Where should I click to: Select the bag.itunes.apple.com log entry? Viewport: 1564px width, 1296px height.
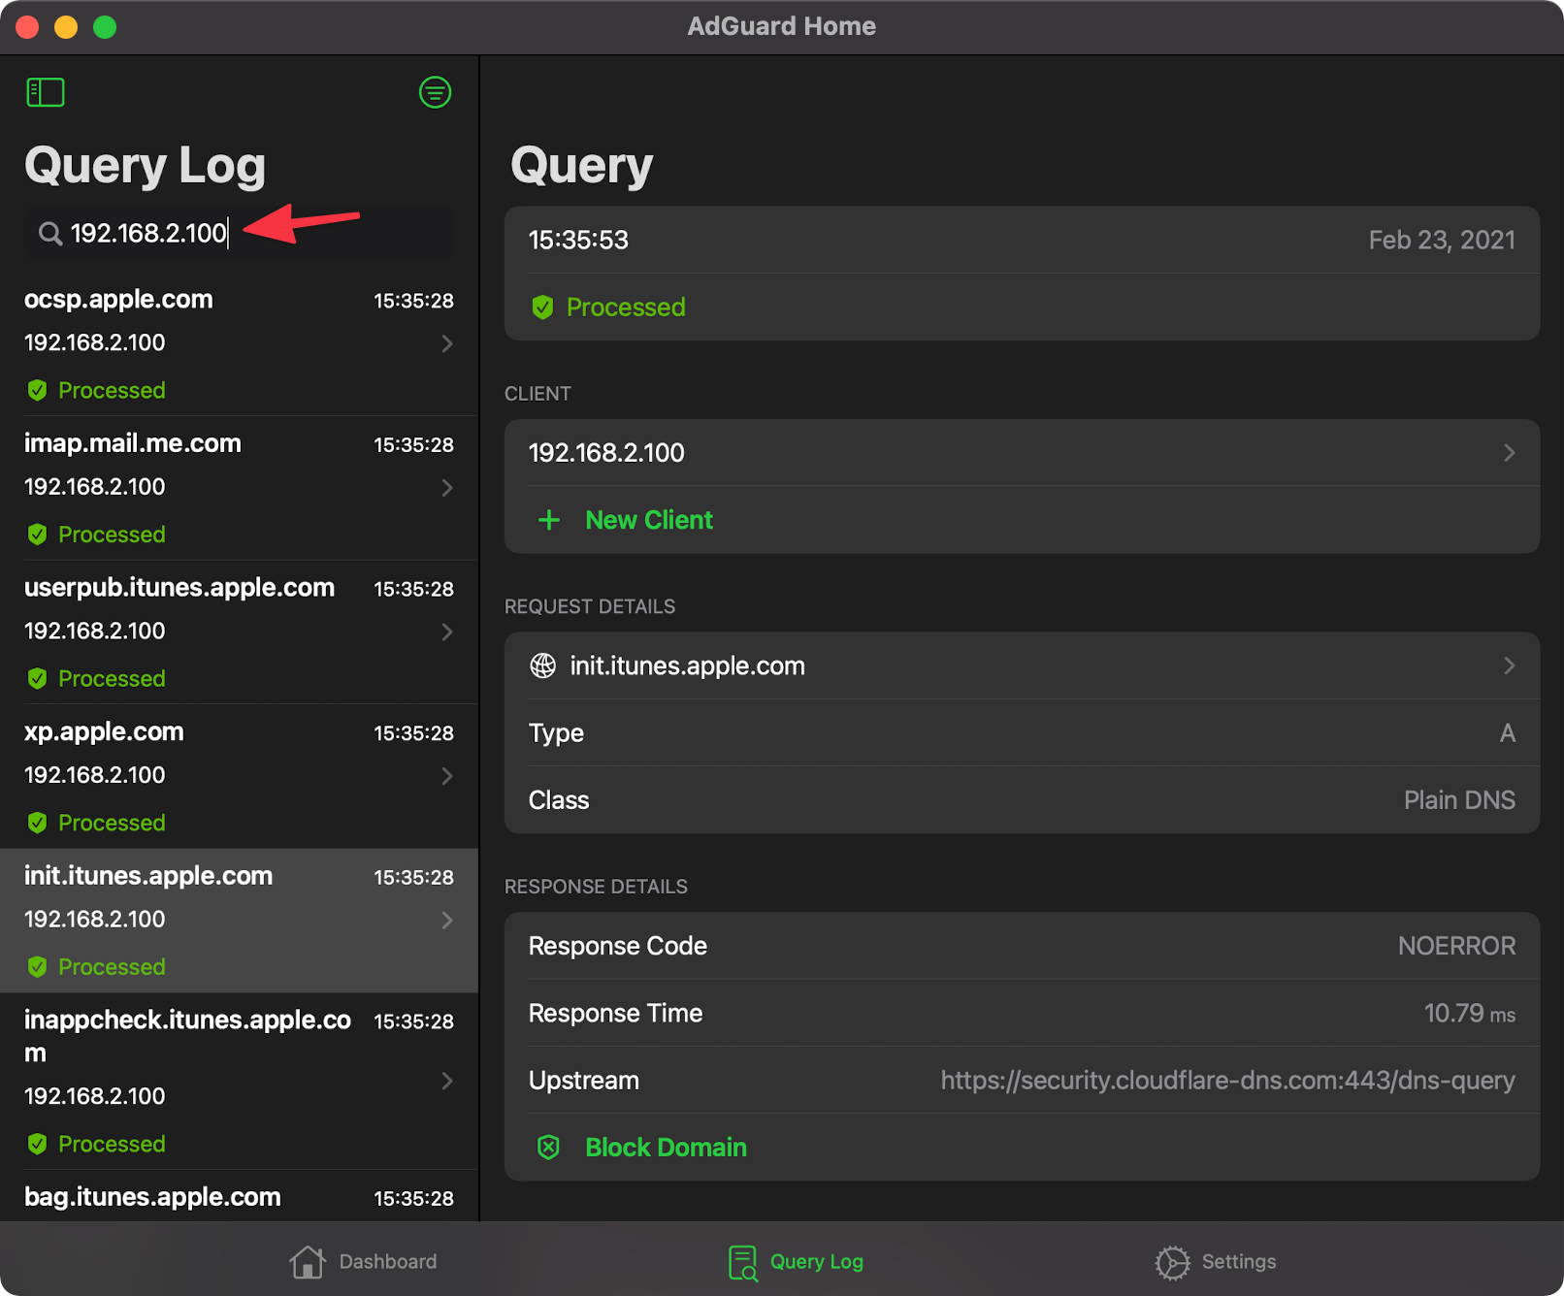pos(239,1197)
